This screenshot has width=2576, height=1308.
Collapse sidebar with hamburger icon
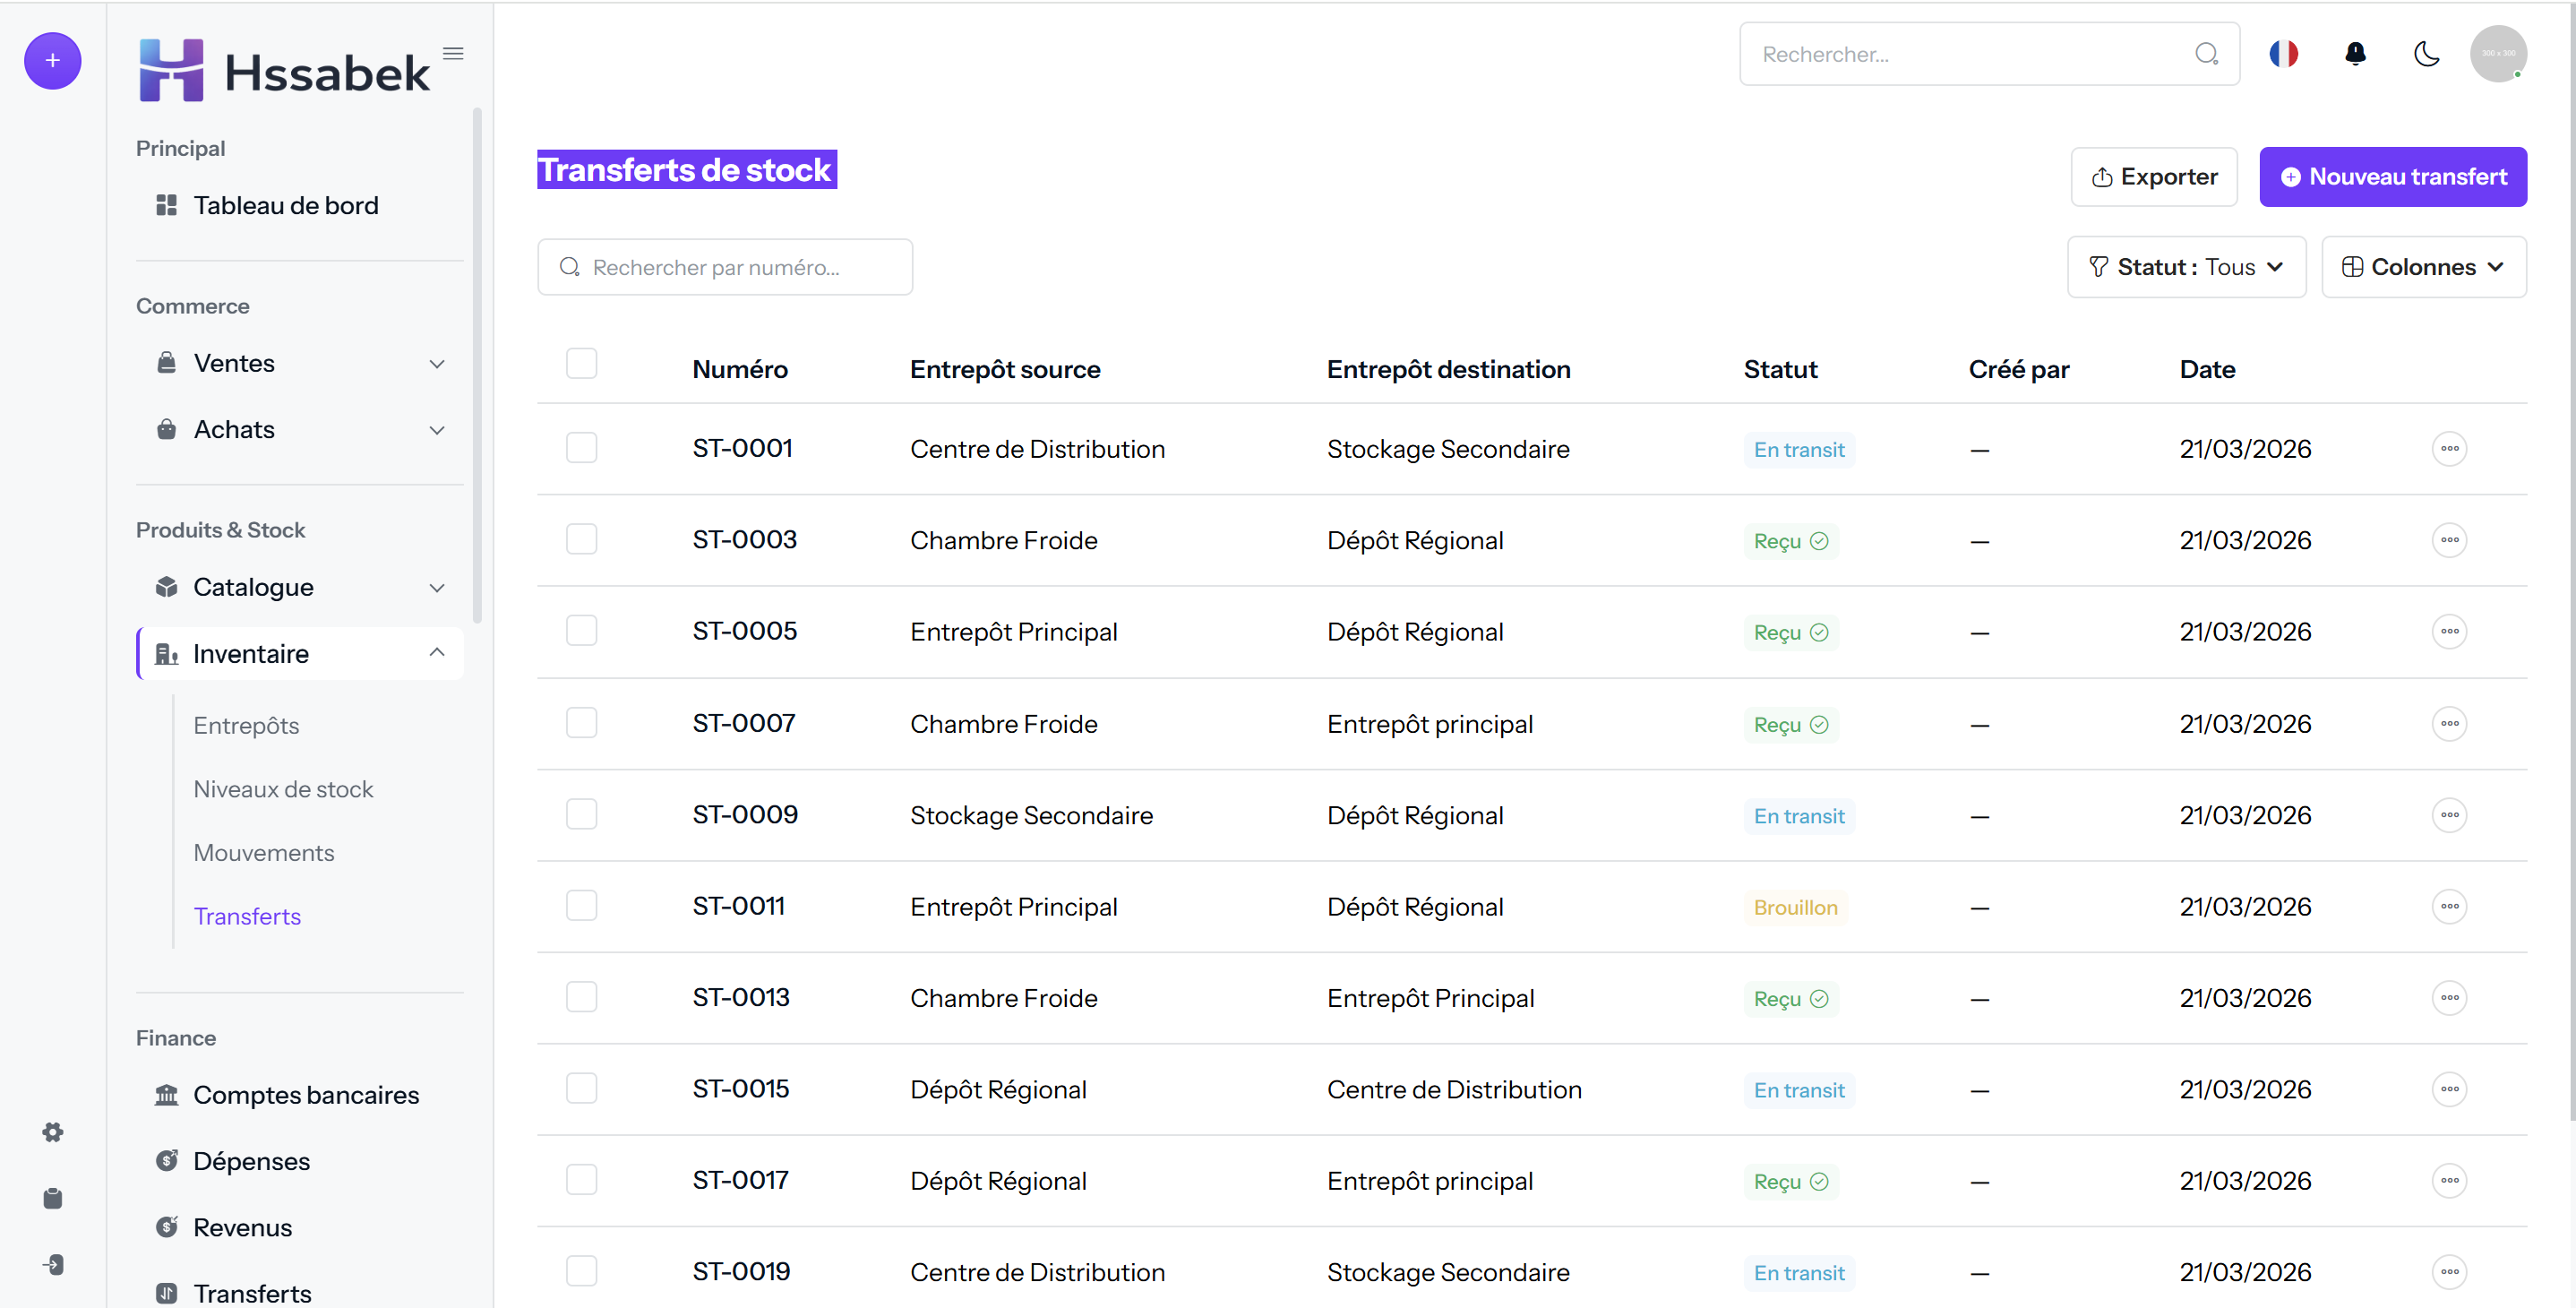(453, 54)
